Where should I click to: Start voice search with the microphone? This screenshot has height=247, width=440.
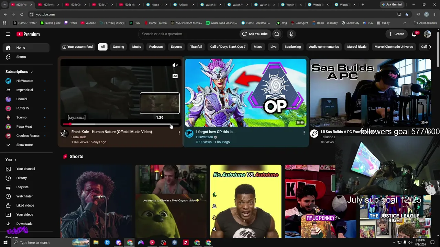tap(291, 34)
